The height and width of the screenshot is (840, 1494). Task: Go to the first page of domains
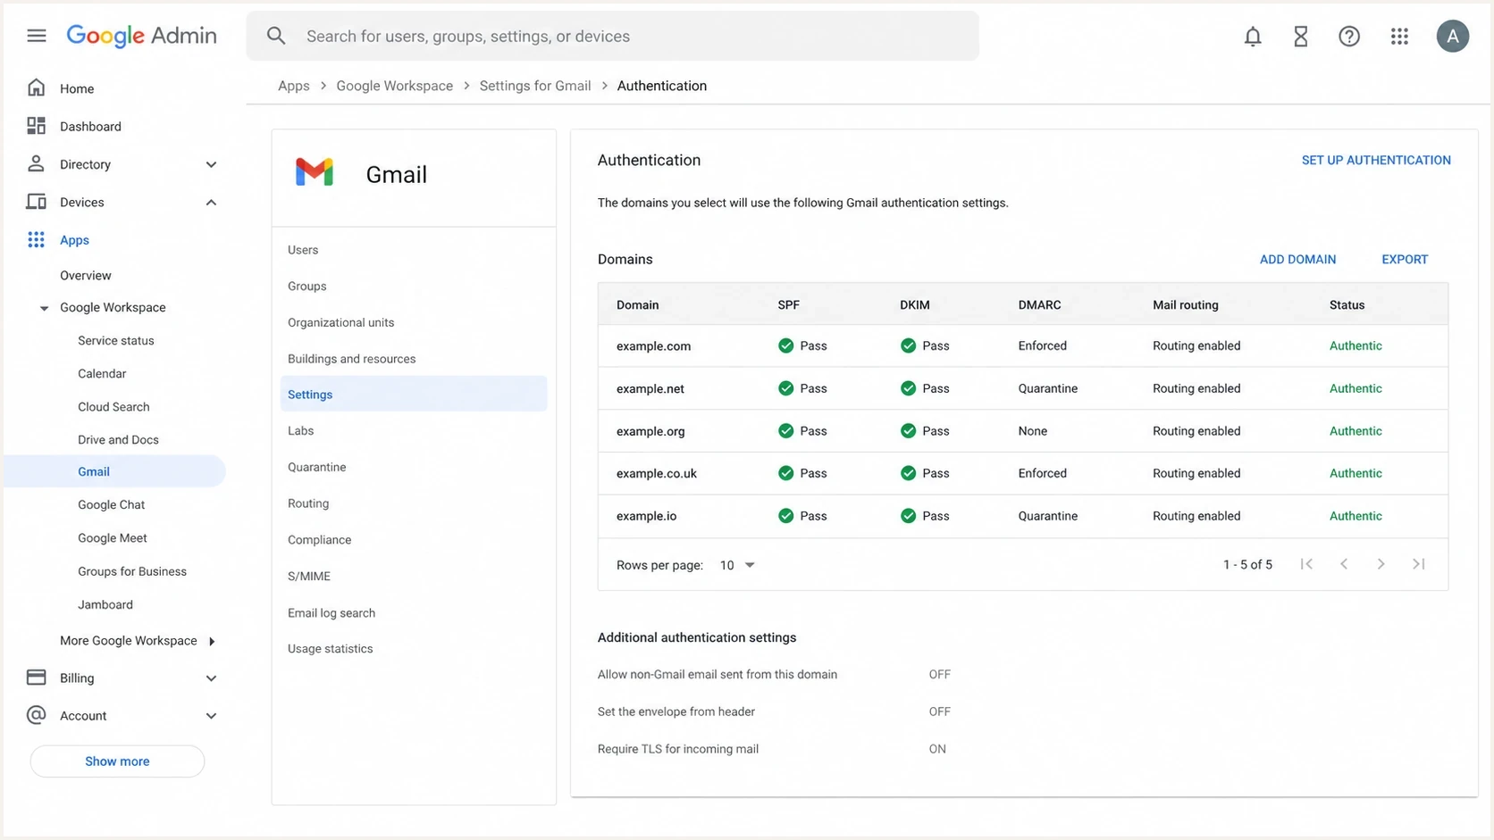(1306, 564)
